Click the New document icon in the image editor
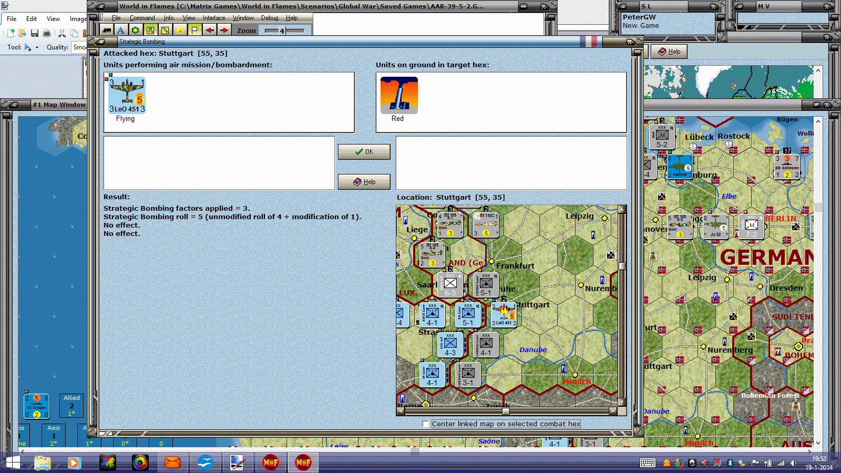Screen dimensions: 841x473 tap(10, 33)
